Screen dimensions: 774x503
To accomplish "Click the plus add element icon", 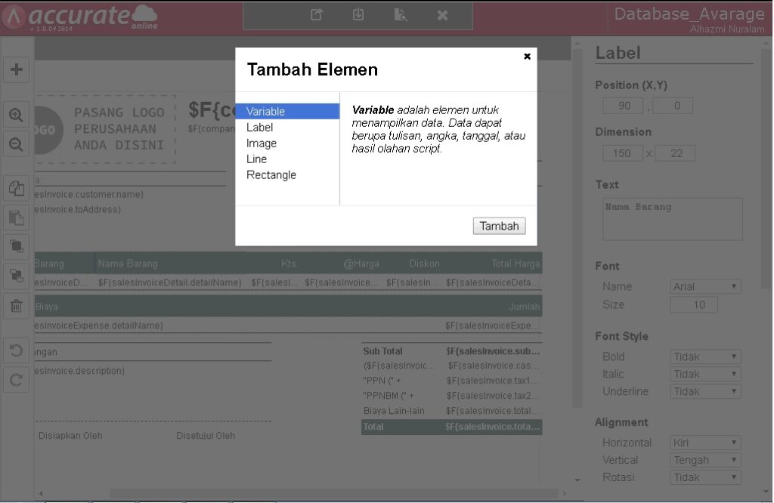I will (16, 69).
